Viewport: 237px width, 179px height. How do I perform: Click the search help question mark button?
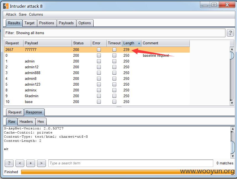[x=9, y=163]
